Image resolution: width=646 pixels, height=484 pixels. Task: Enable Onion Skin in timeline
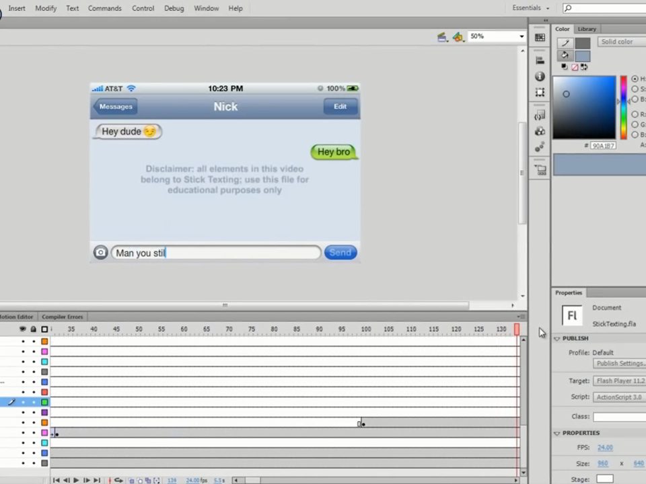pyautogui.click(x=131, y=480)
